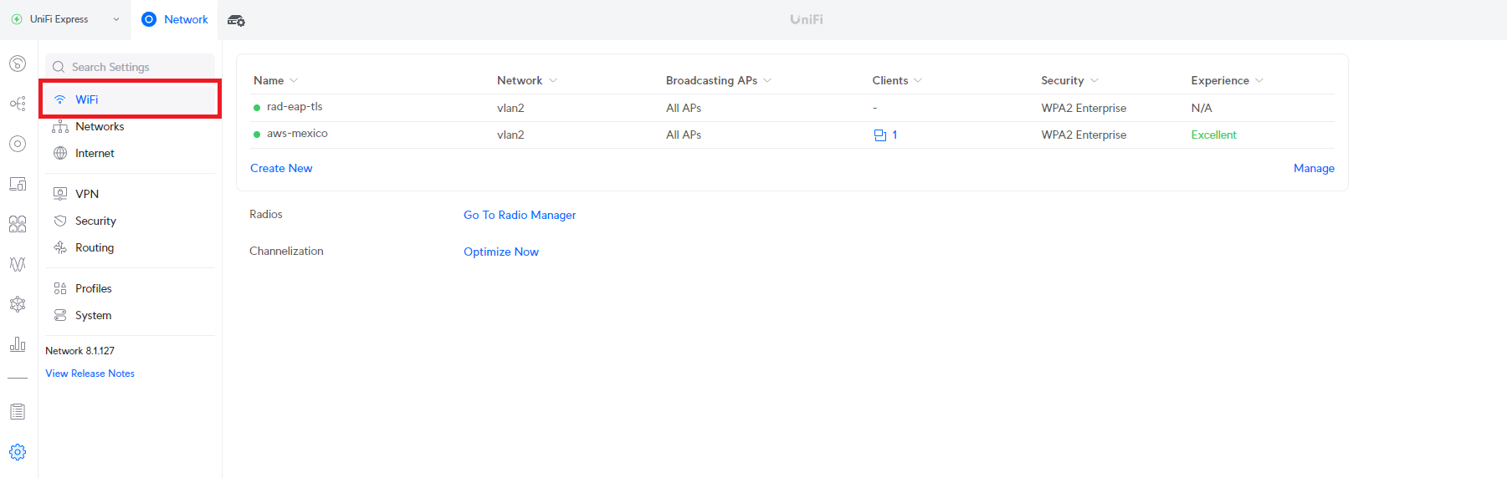Click WPA2 Enterprise in rad-eap-tls row
Screen dimensions: 1507x478
pyautogui.click(x=1084, y=108)
